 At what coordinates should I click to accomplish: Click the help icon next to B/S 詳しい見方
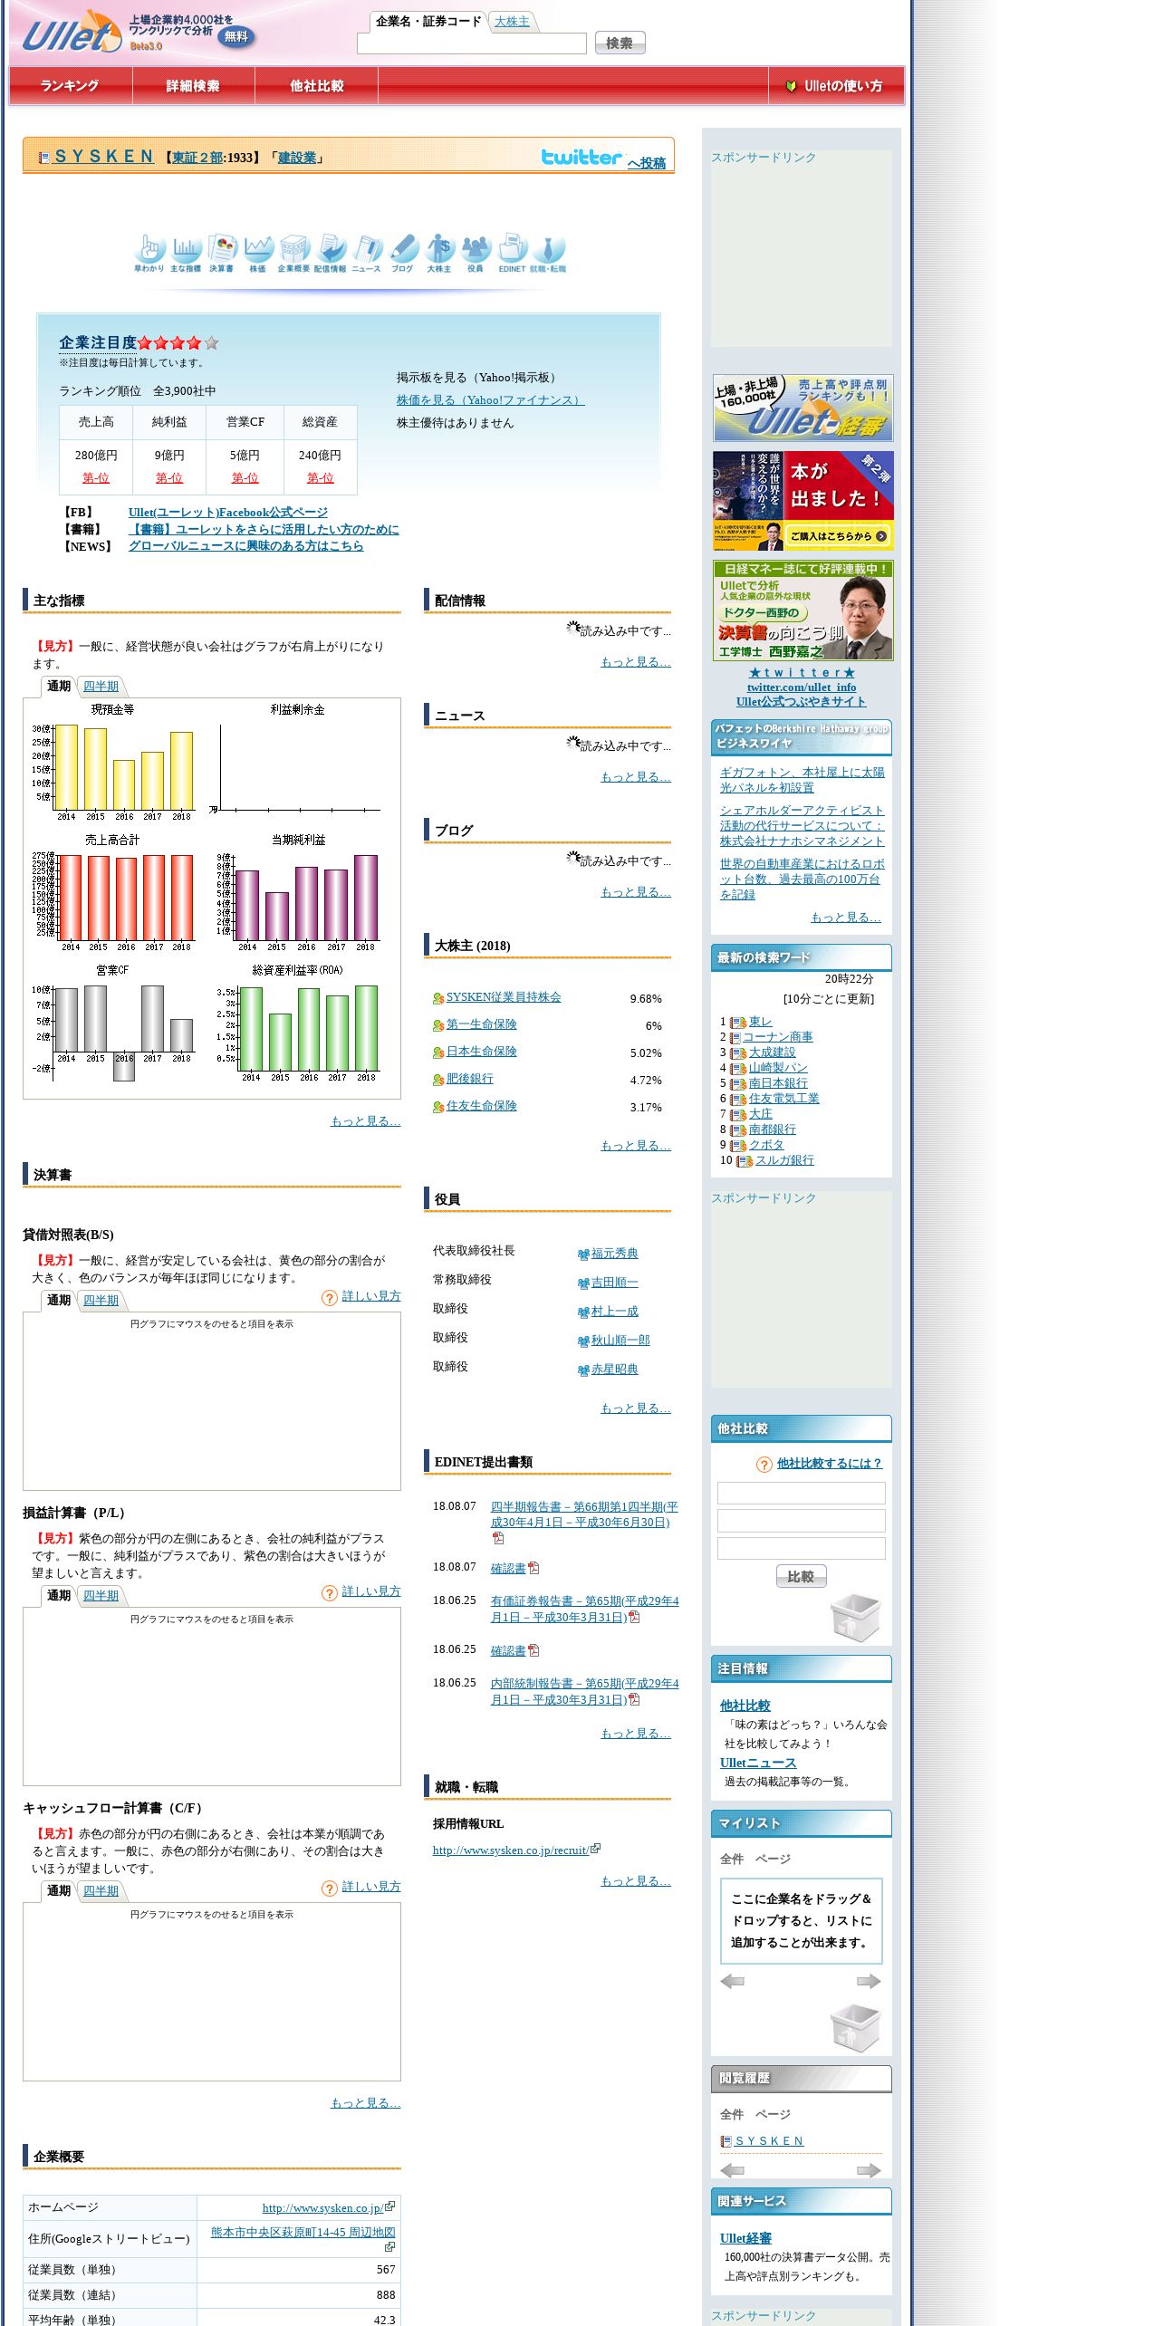(x=330, y=1298)
